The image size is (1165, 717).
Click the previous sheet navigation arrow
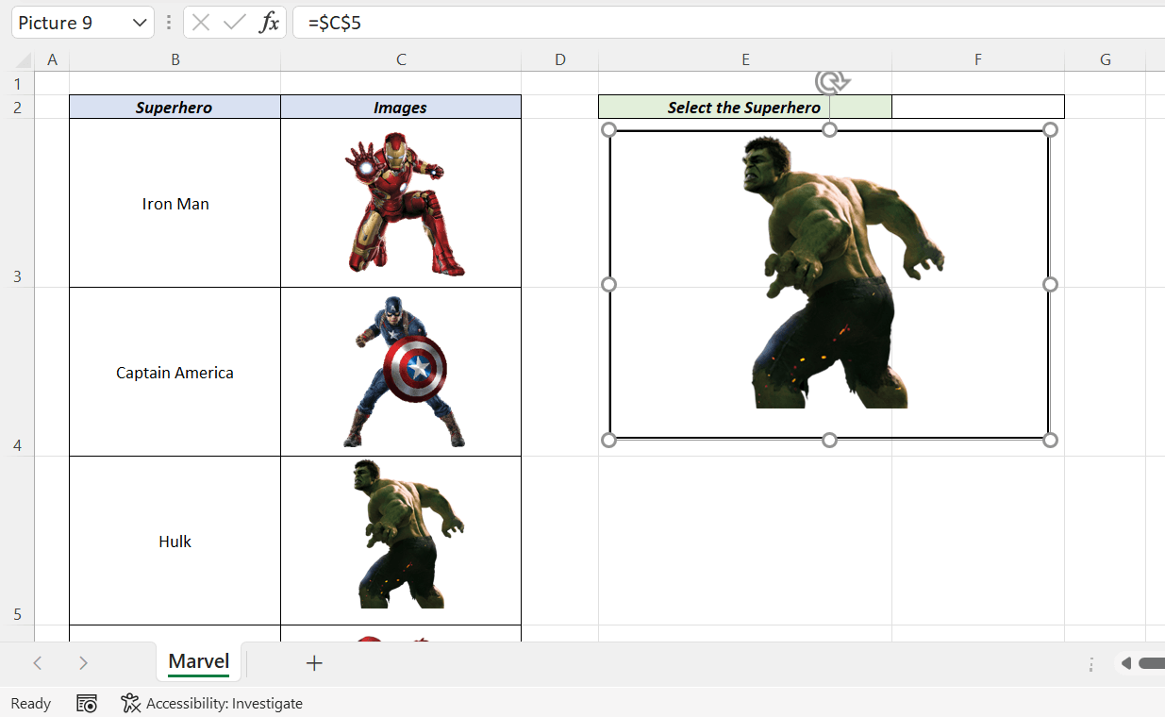(x=38, y=662)
